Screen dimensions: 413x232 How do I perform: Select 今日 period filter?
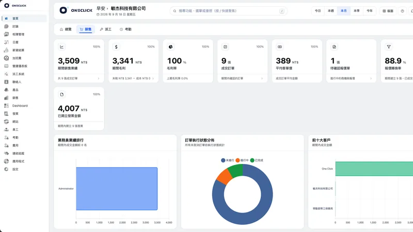pyautogui.click(x=318, y=11)
